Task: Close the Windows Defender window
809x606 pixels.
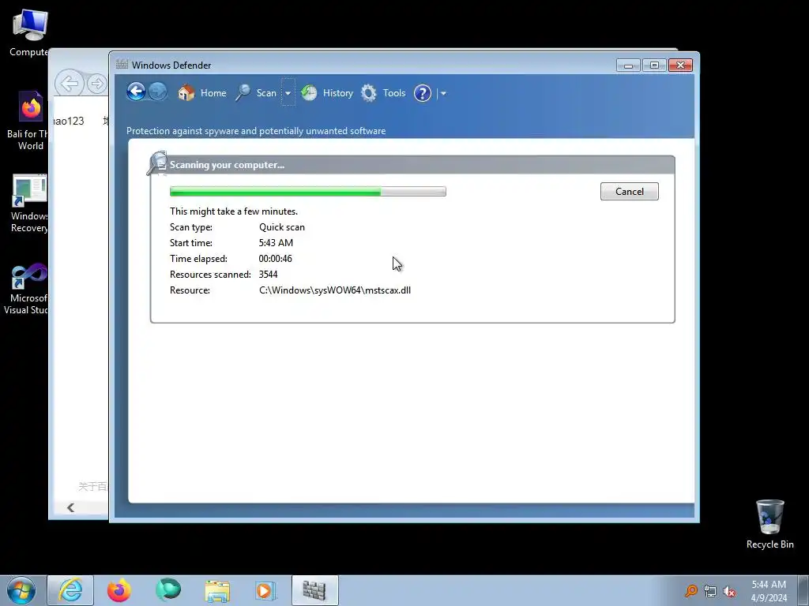Action: coord(680,65)
